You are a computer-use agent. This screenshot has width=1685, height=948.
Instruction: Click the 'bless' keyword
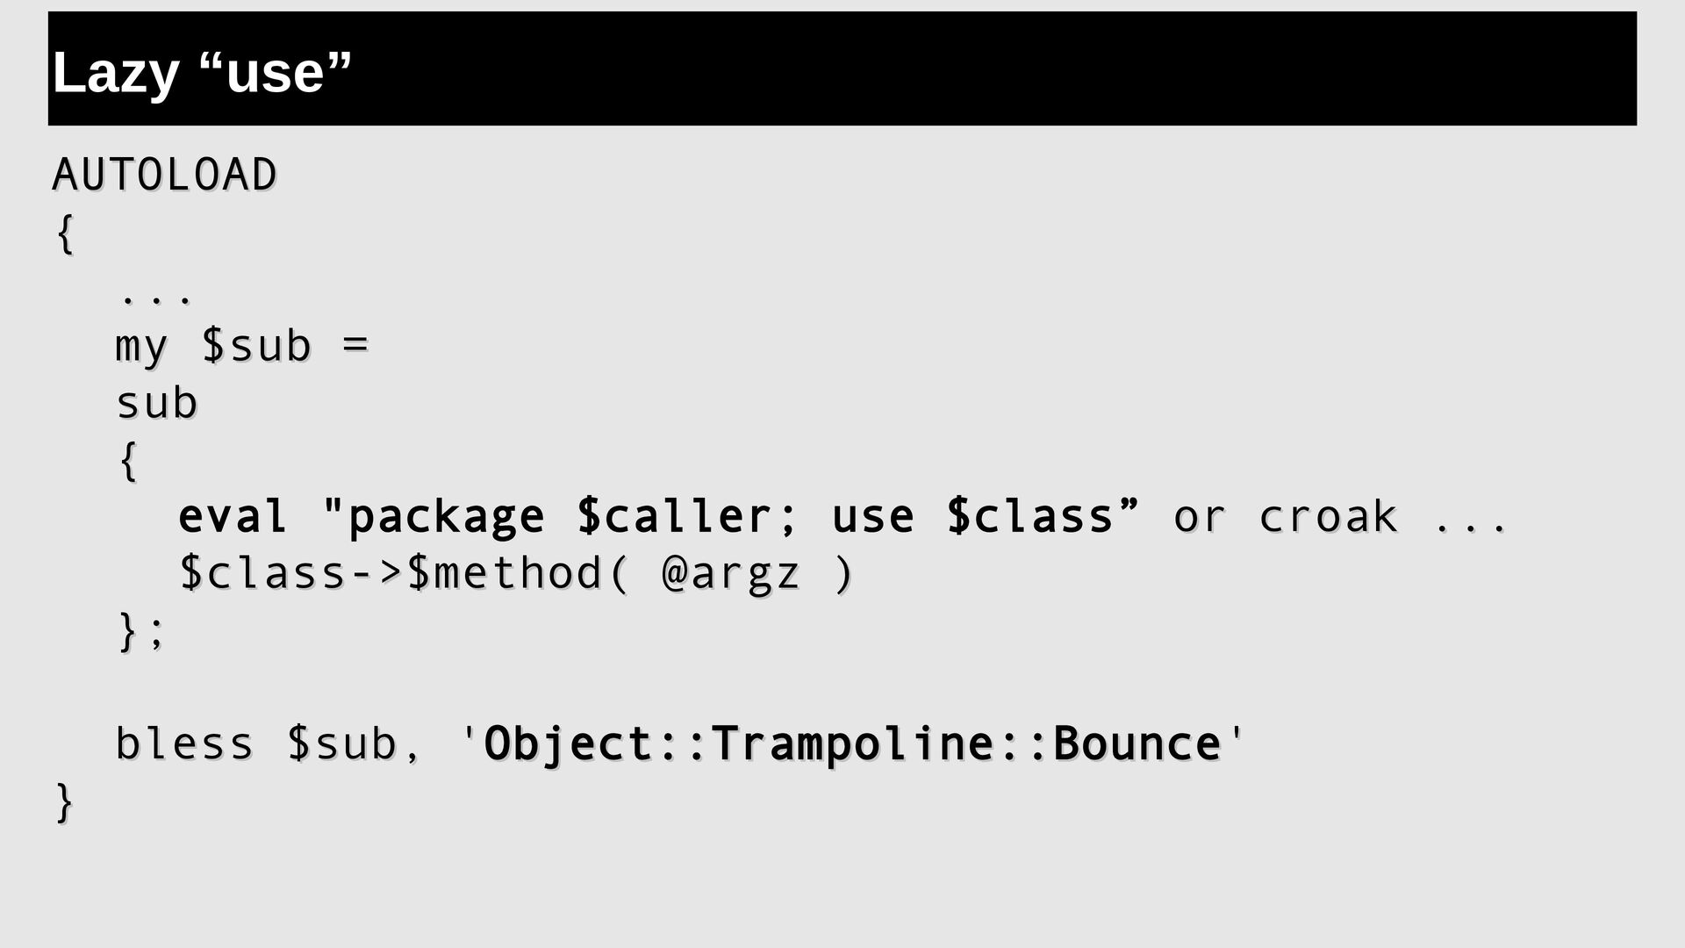click(185, 743)
